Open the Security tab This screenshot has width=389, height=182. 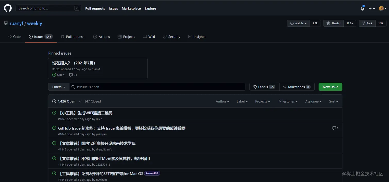pos(172,37)
